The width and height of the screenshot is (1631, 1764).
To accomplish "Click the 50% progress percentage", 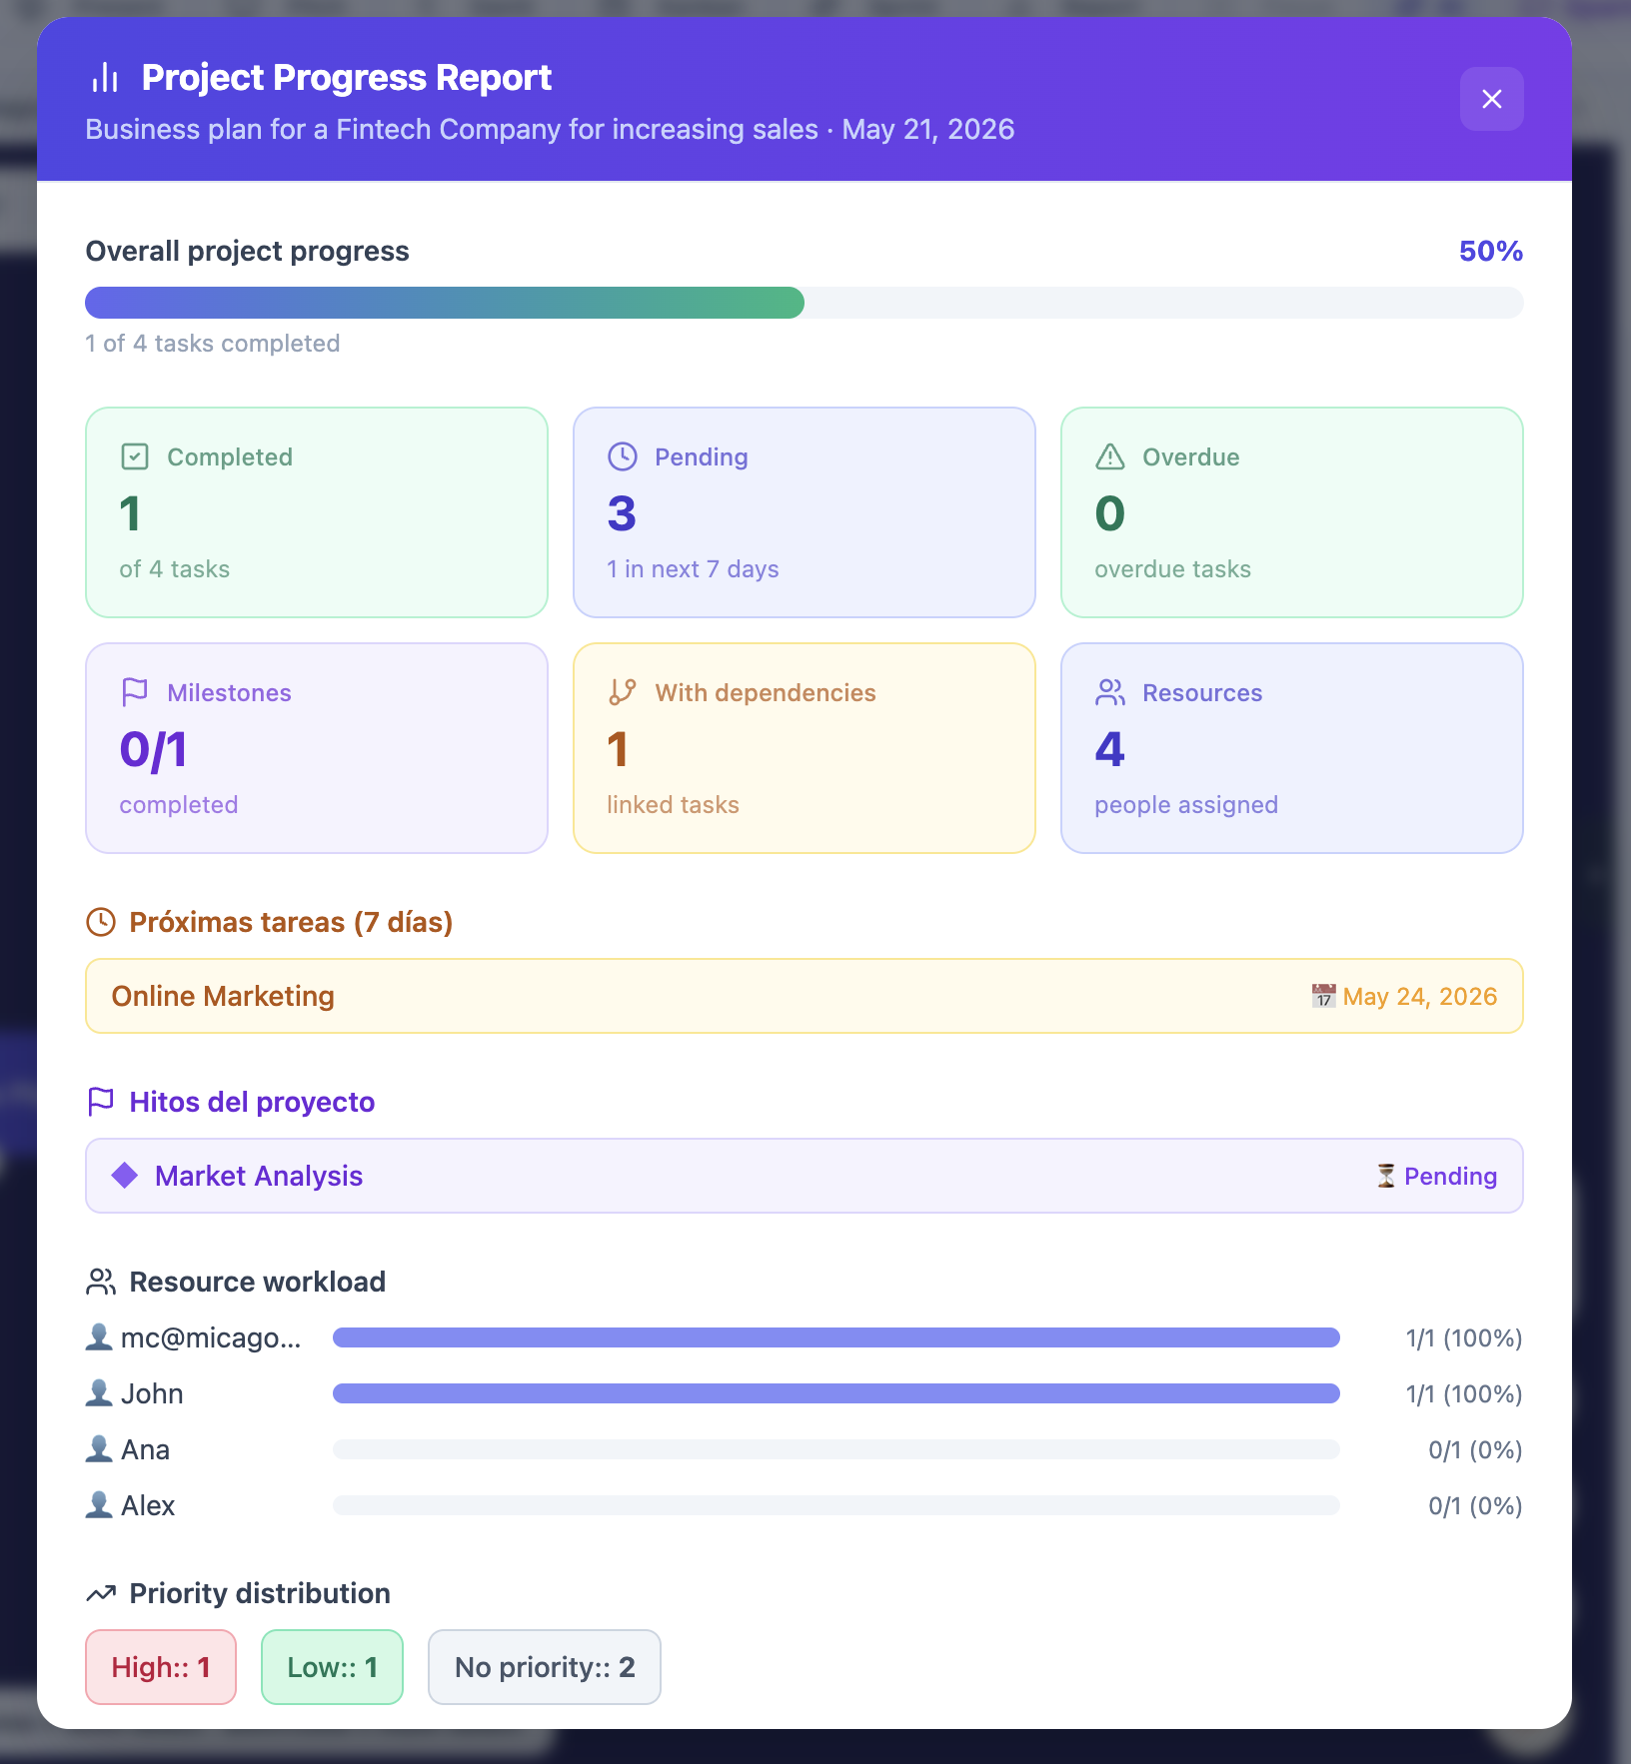I will click(x=1490, y=251).
